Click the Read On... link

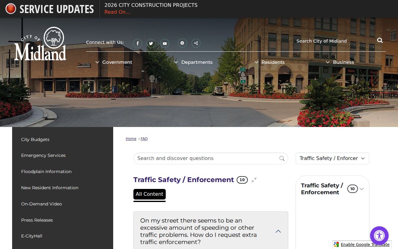[117, 12]
